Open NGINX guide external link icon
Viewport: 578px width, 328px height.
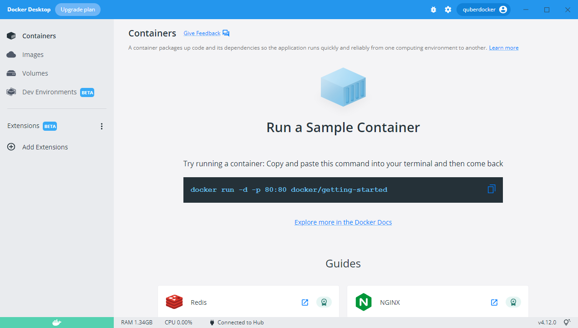click(x=494, y=302)
